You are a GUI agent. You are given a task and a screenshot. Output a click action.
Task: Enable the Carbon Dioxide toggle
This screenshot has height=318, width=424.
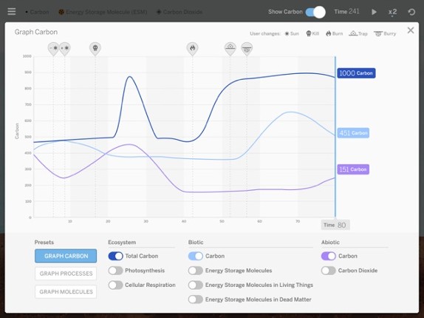329,271
